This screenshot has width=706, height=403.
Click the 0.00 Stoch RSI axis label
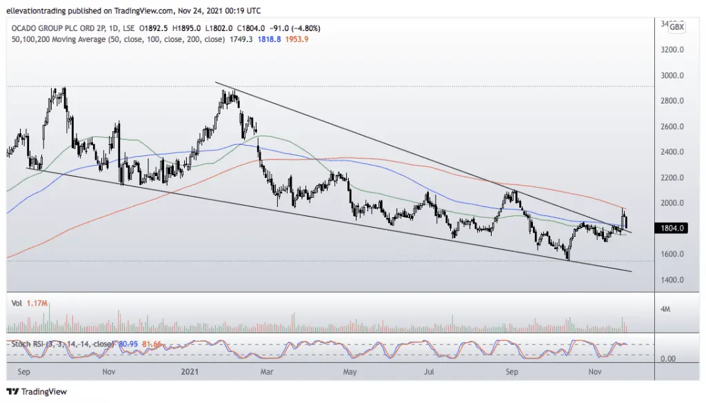point(668,359)
